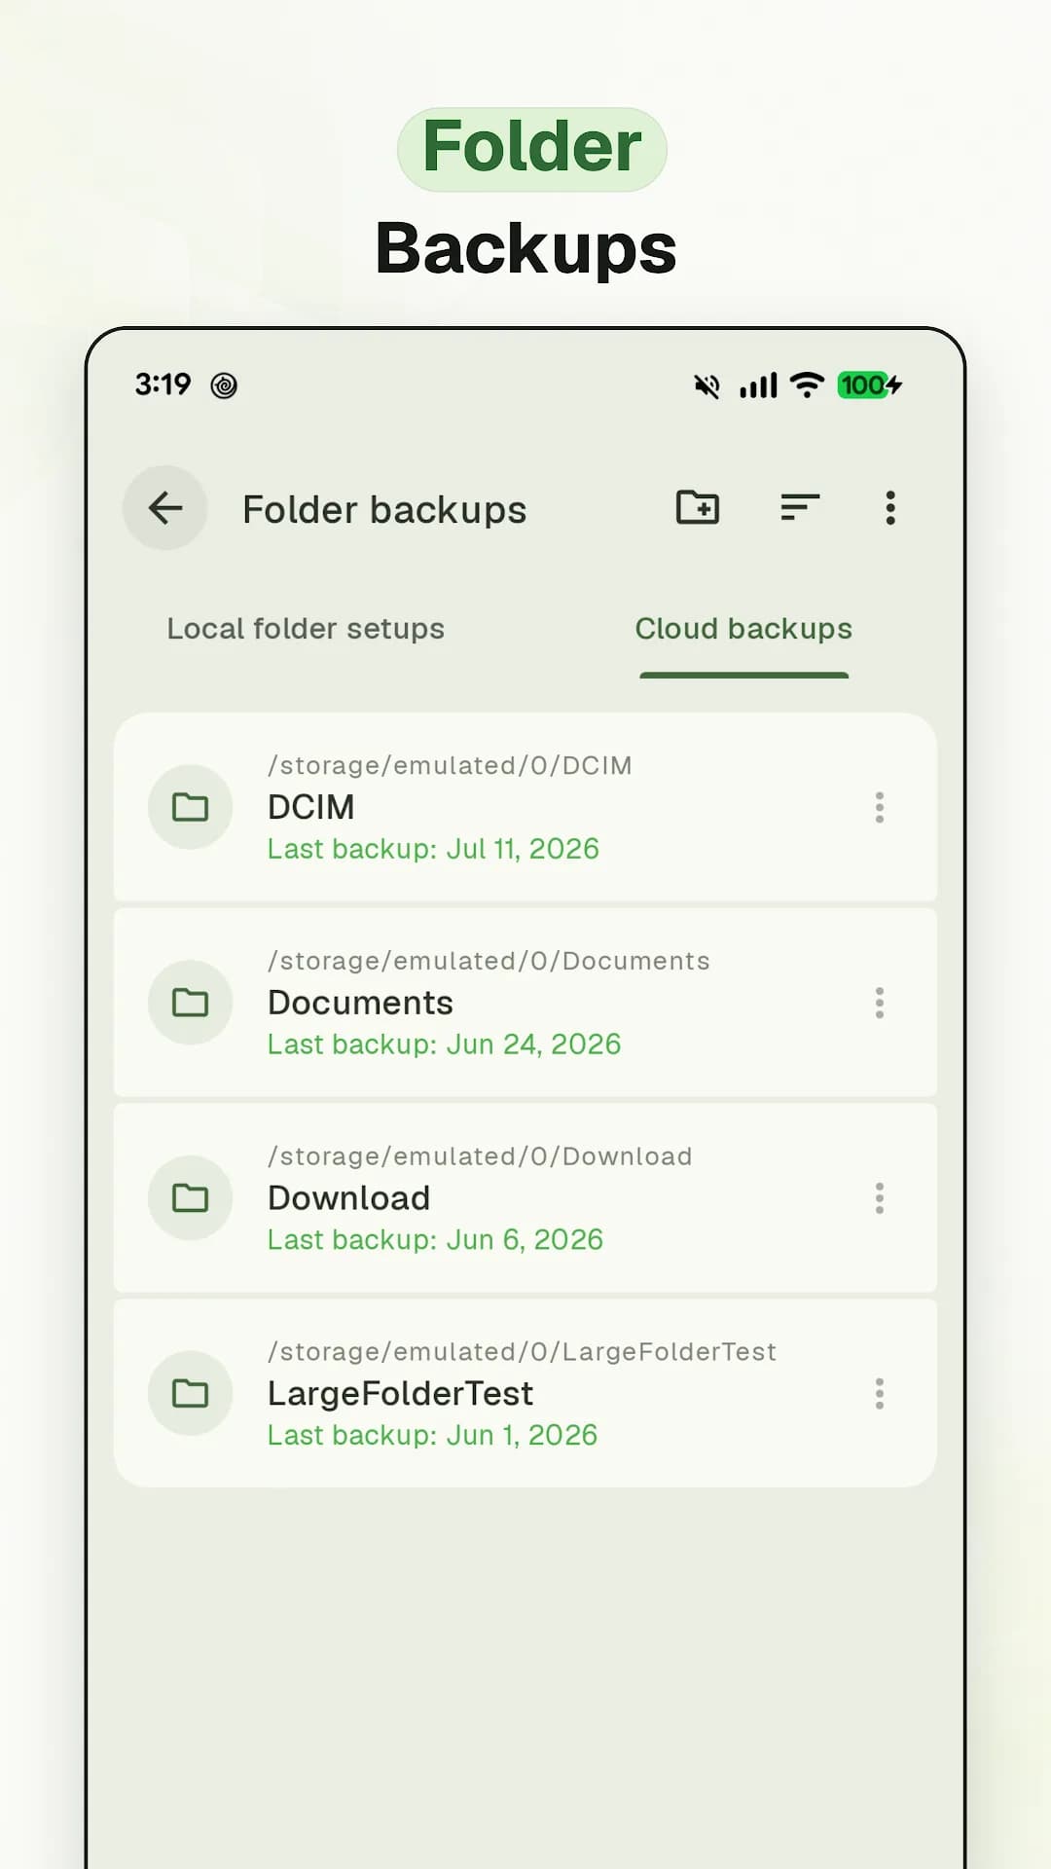Tap the spiral status bar icon
This screenshot has width=1051, height=1869.
click(x=224, y=385)
